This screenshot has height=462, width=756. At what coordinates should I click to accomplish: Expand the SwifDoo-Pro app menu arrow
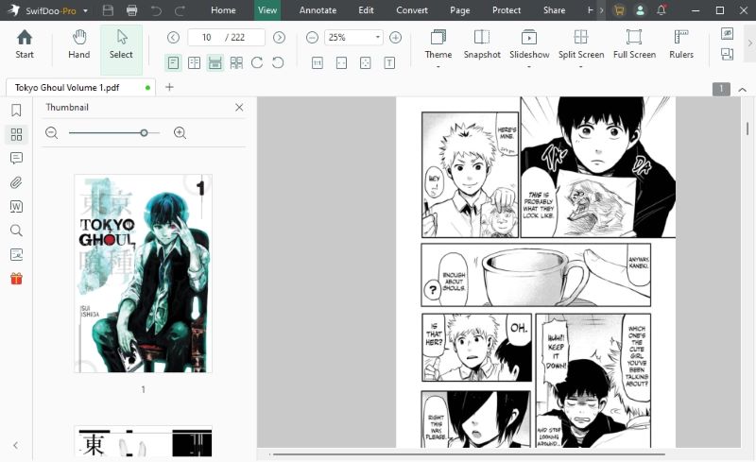[x=85, y=10]
